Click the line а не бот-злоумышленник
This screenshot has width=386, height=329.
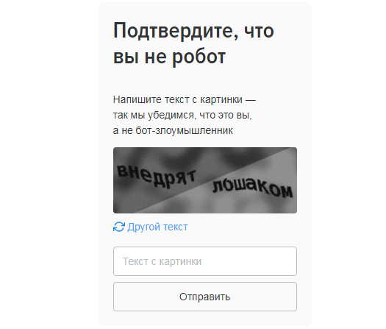tap(173, 130)
